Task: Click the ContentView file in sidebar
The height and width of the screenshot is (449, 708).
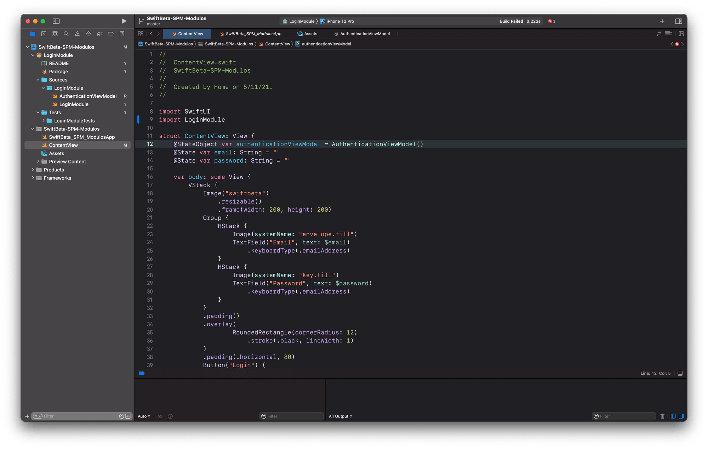Action: (x=63, y=145)
